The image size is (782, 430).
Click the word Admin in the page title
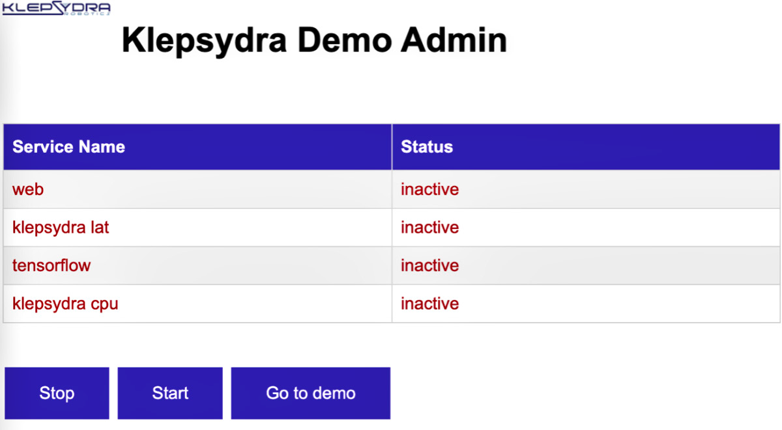tap(454, 40)
